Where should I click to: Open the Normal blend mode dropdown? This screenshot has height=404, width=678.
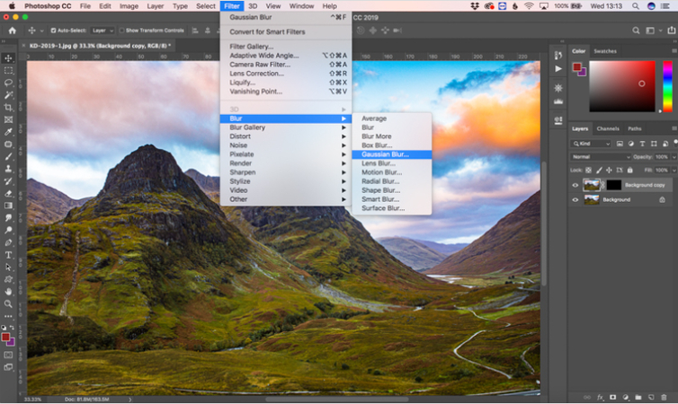[x=601, y=156]
